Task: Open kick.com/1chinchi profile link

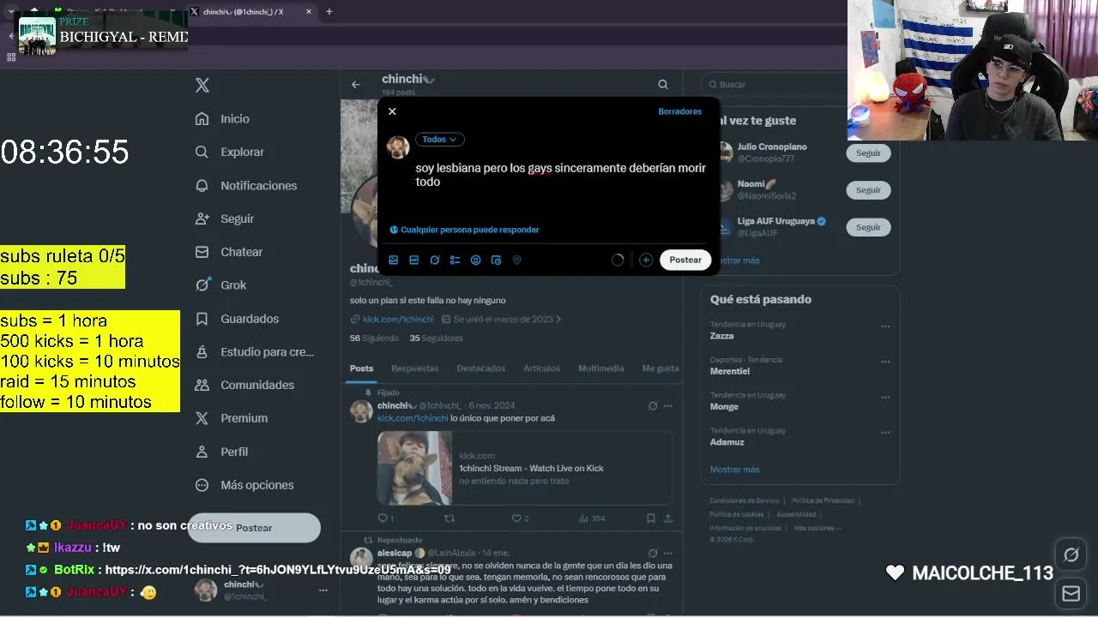Action: [x=398, y=320]
